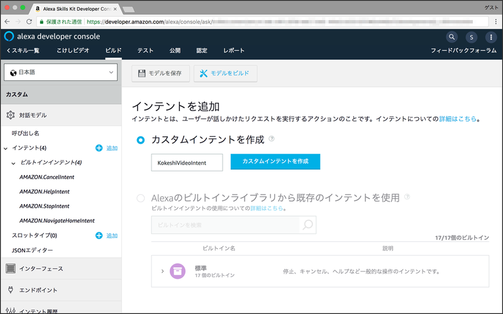Screen dimensions: 503x314
Task: Click the KokeshiVideoIntent name input field
Action: click(x=187, y=163)
